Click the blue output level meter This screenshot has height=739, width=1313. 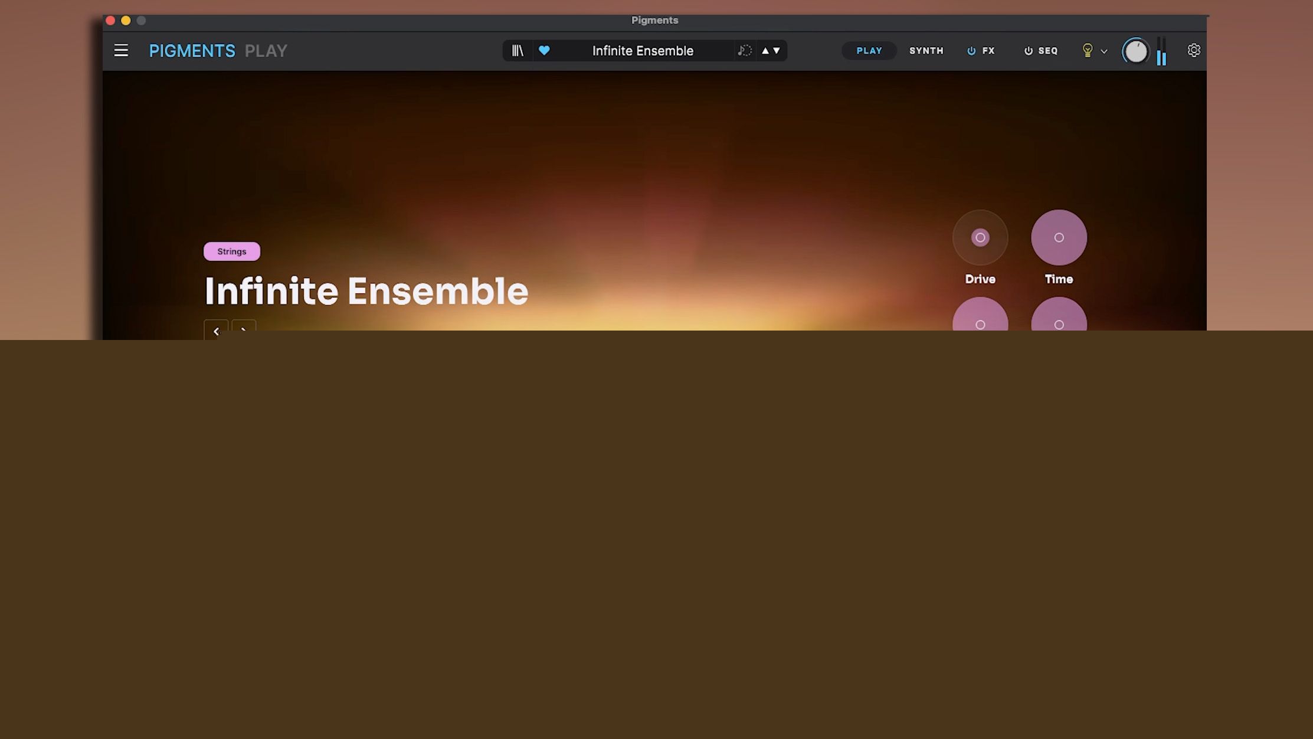point(1161,51)
